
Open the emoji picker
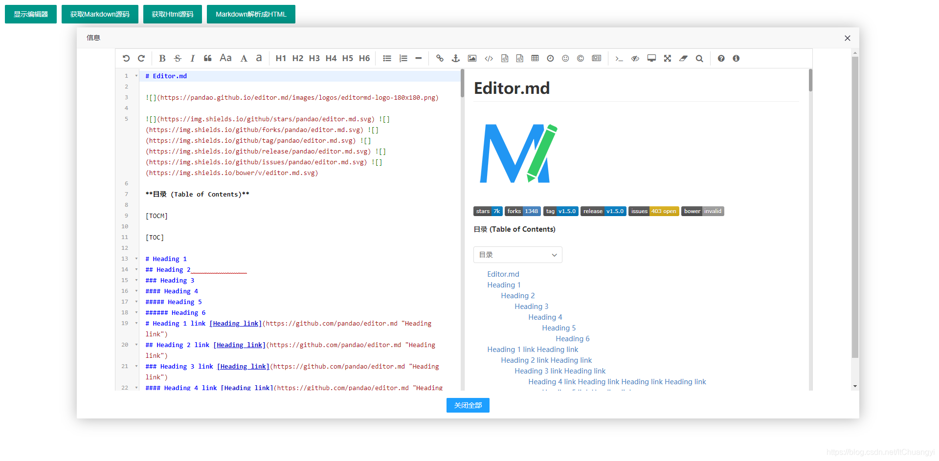565,58
